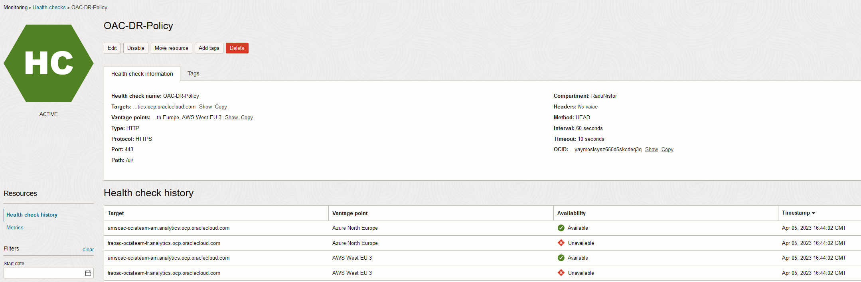Click the Timeout value 10 seconds
Viewport: 861px width, 282px height.
pyautogui.click(x=591, y=139)
